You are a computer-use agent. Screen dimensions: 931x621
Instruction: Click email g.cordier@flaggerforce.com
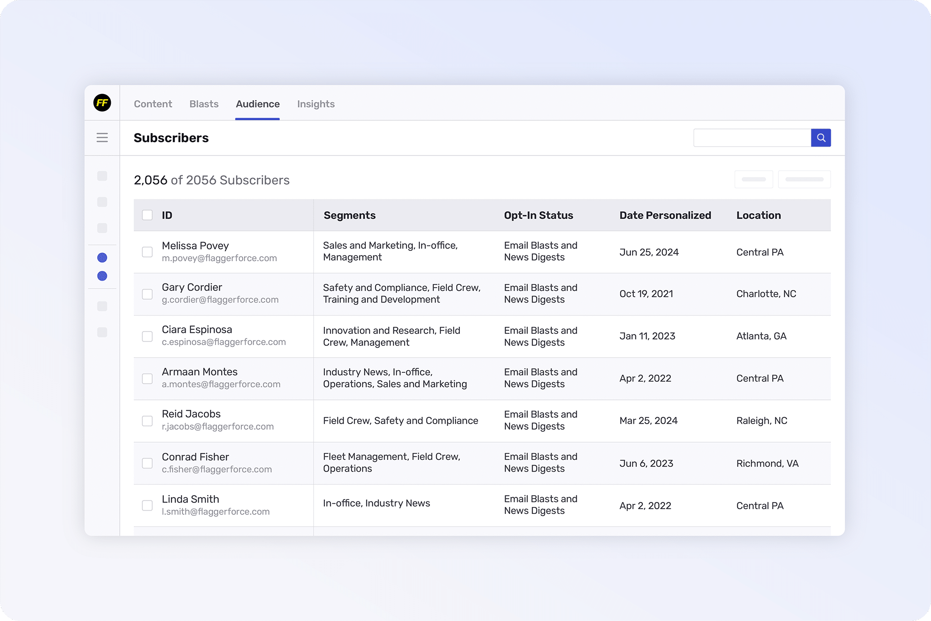[x=220, y=300]
